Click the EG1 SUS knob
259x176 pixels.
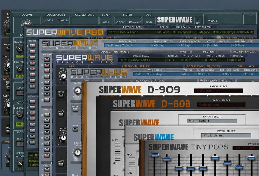19,115
